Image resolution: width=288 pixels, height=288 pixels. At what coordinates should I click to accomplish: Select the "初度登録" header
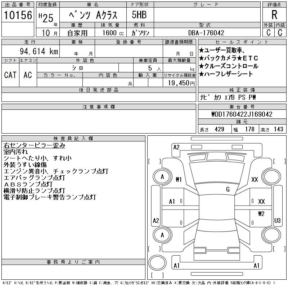[x=48, y=5]
